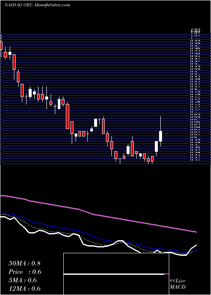
Task: Click the 1.03 top price axis value
Action: pos(195,30)
